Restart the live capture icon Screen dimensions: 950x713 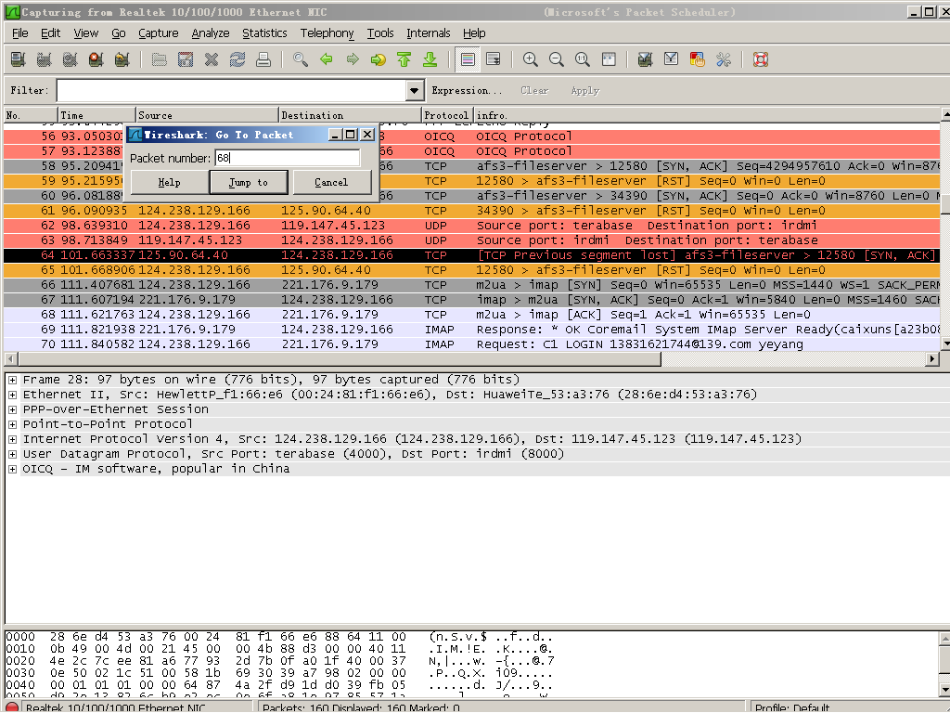coord(122,59)
